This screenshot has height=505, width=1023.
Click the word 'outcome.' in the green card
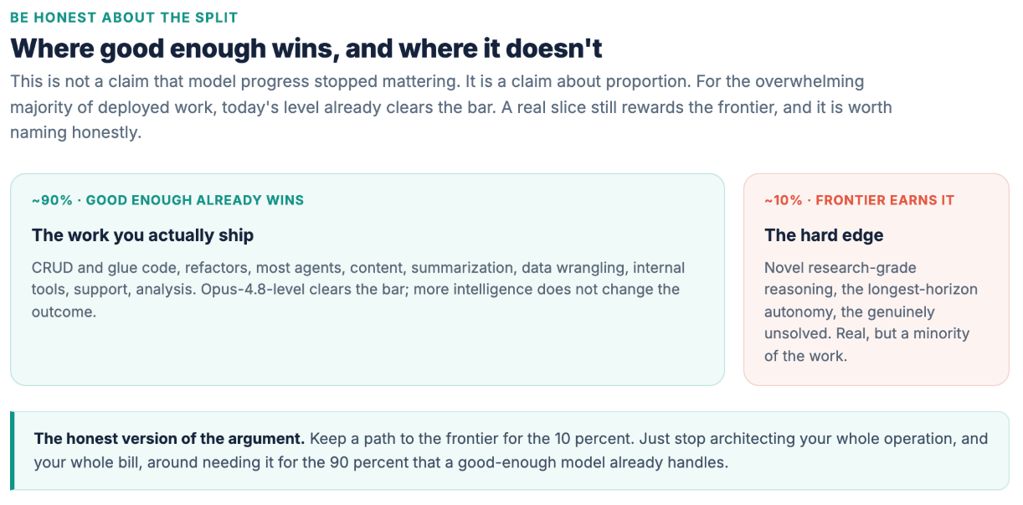(64, 312)
